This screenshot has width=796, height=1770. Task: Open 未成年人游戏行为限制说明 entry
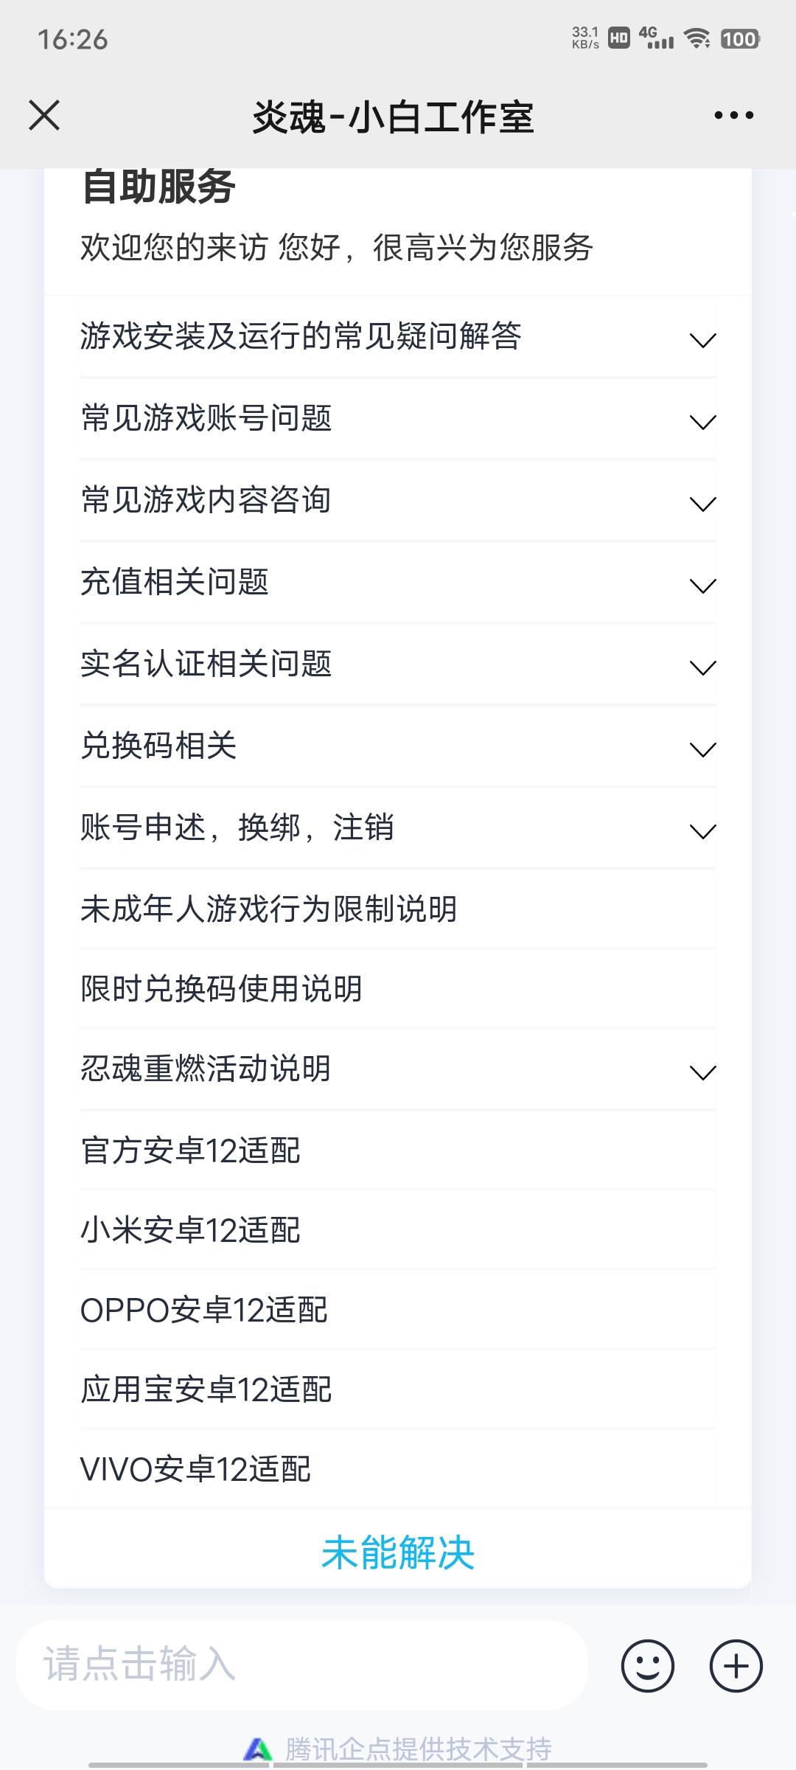[398, 909]
